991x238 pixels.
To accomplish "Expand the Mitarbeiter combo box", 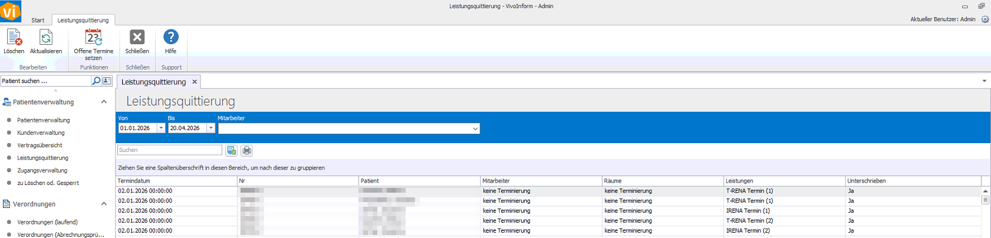I will [475, 129].
